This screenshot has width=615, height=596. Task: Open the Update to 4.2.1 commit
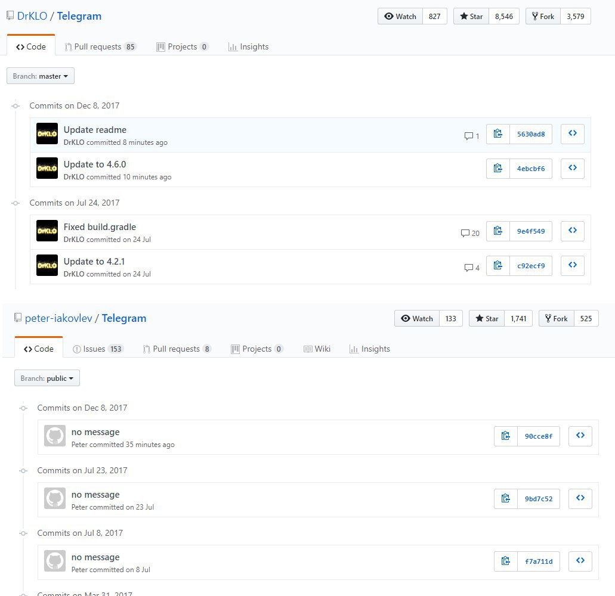[x=94, y=262]
